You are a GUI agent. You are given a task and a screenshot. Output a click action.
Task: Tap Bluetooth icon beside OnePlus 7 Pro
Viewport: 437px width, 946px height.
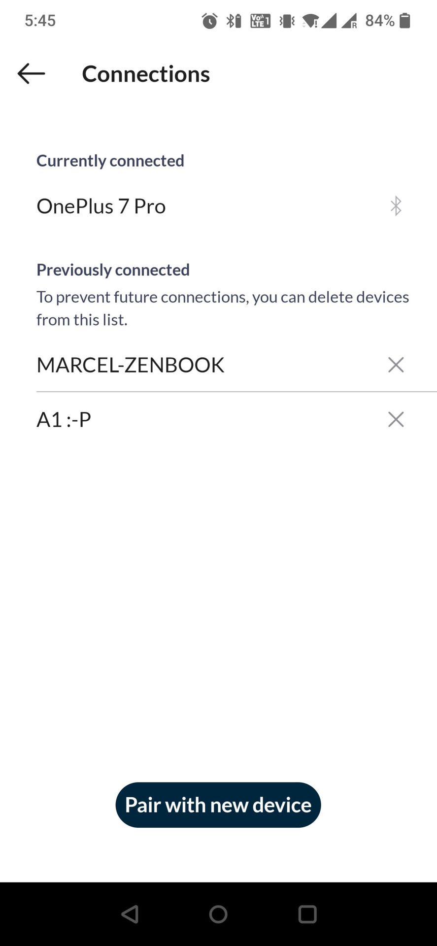click(x=396, y=206)
